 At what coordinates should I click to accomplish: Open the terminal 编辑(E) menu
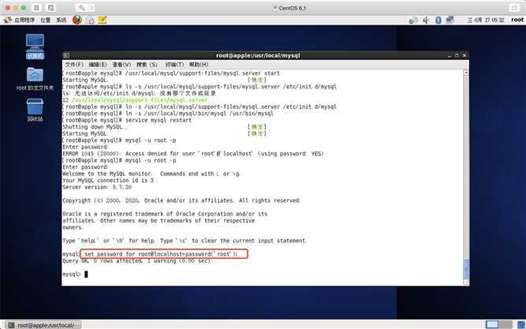point(98,65)
